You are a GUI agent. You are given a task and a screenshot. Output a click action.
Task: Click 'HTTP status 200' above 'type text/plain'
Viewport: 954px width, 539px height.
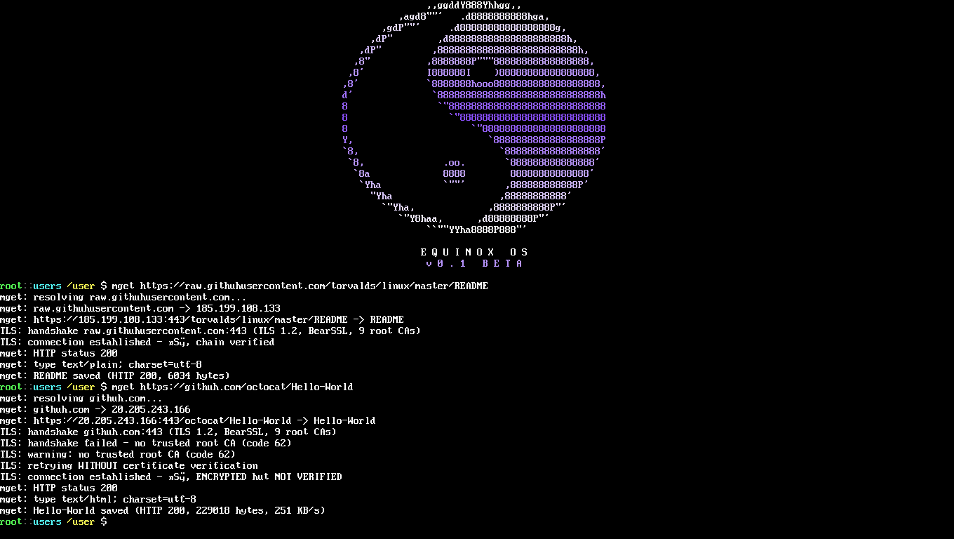[x=59, y=353]
